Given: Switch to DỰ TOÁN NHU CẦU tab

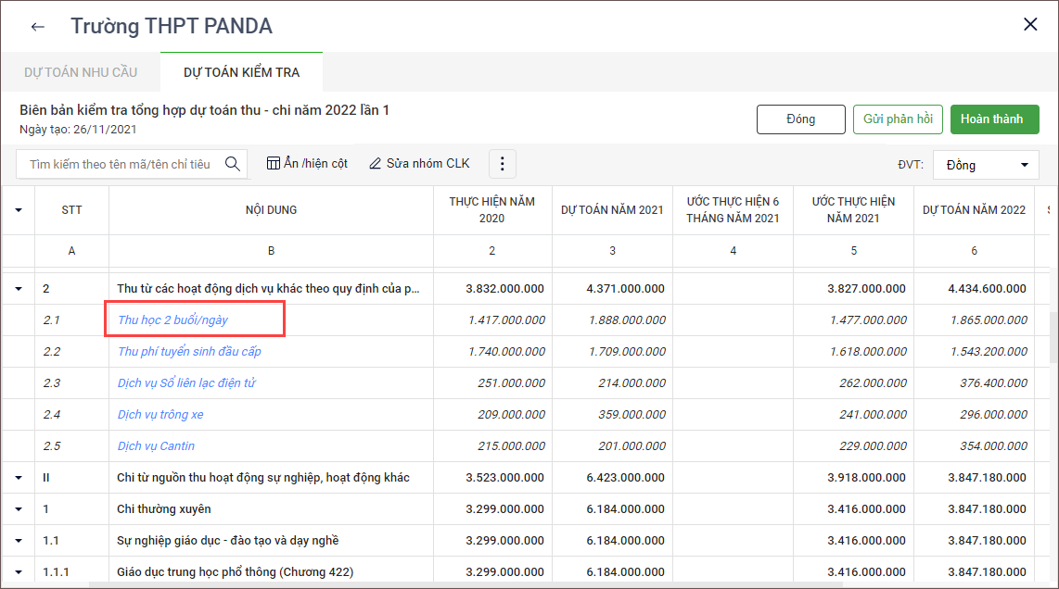Looking at the screenshot, I should tap(80, 72).
